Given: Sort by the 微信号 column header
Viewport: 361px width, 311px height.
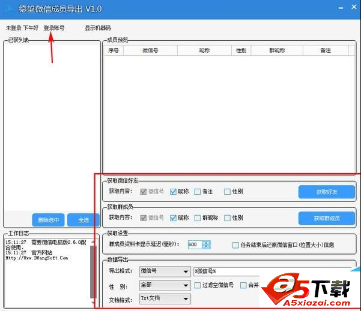Looking at the screenshot, I should (150, 50).
